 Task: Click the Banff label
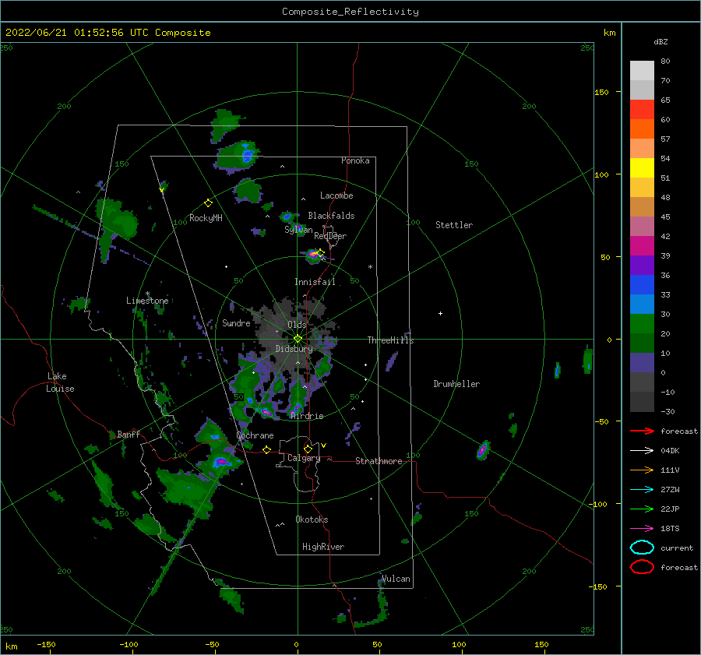(129, 434)
